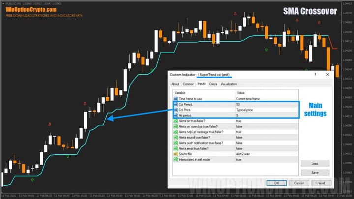Click the boolean icon beside Alerts on true/false?

(176, 121)
